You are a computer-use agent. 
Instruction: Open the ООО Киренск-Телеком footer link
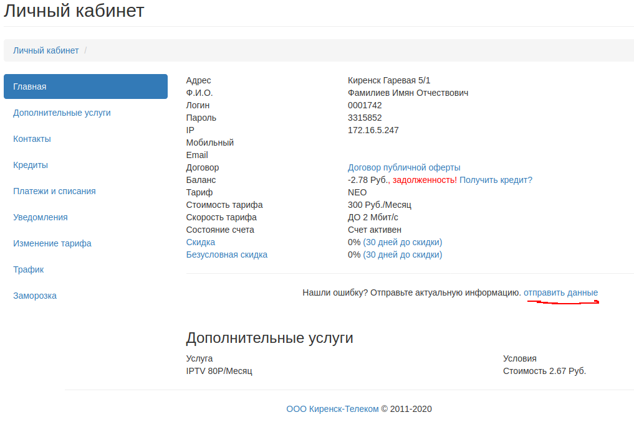[332, 409]
